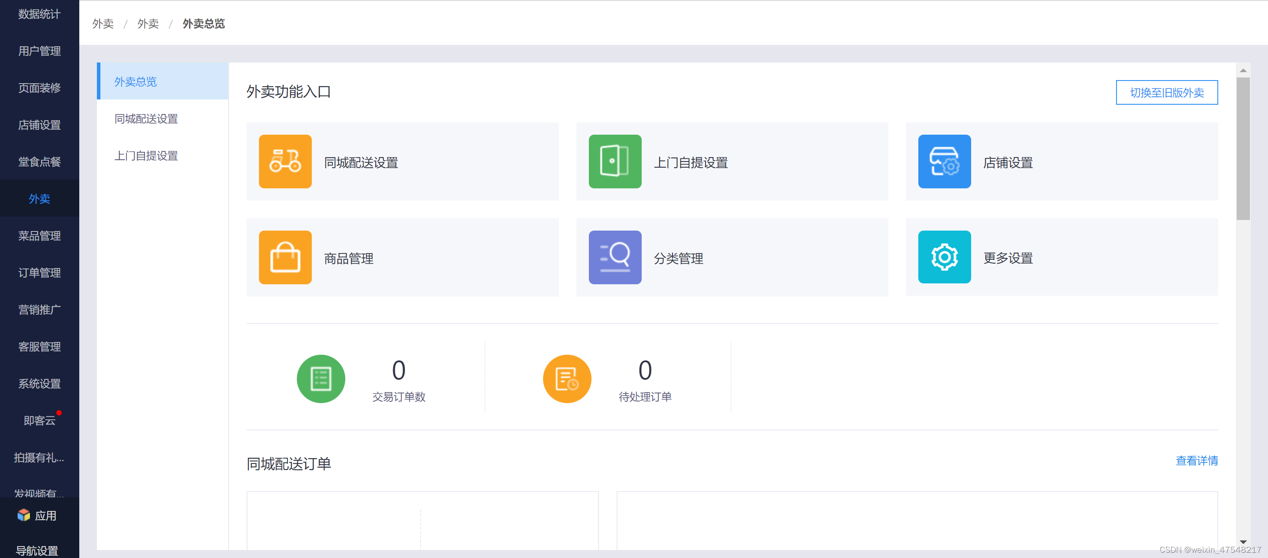Open 订单管理 in the left sidebar
This screenshot has width=1268, height=558.
(39, 272)
